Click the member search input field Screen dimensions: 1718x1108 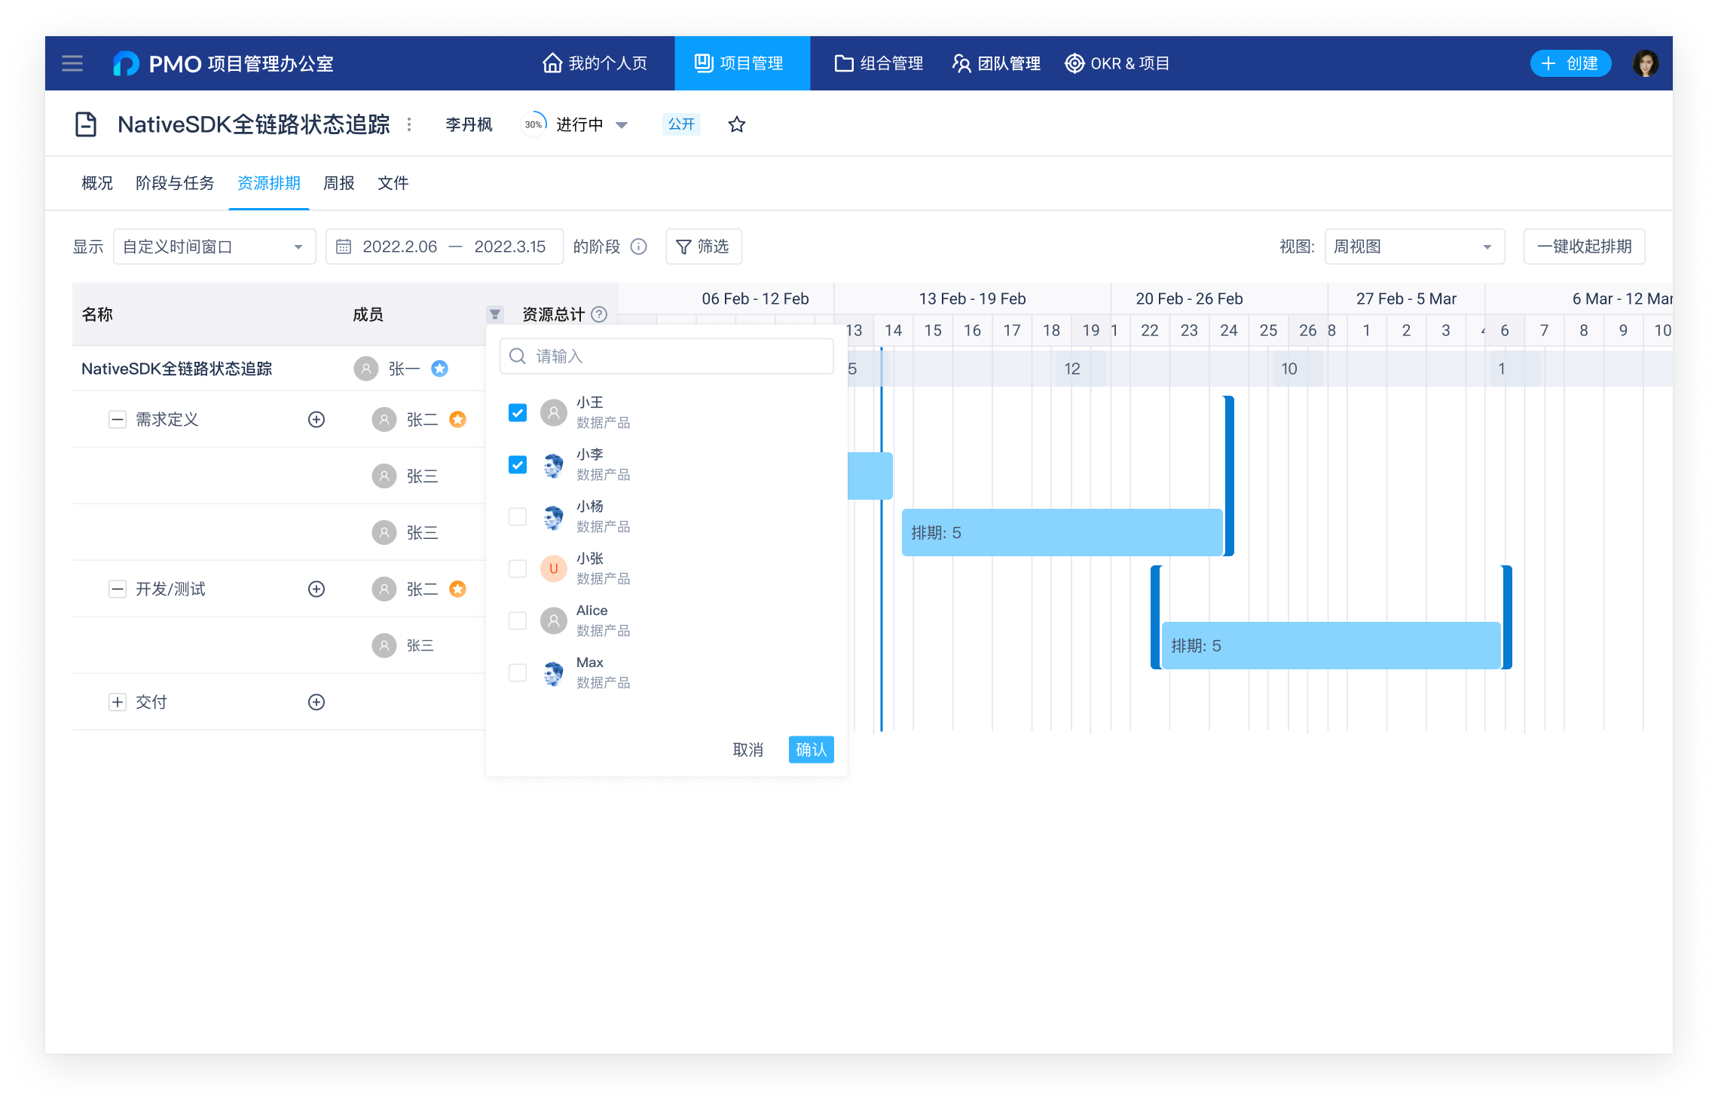click(666, 355)
